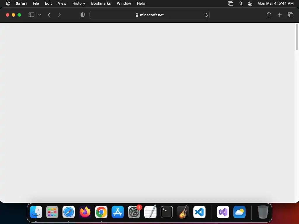The width and height of the screenshot is (299, 224).
Task: Open the Apple menu
Action: pos(8,3)
